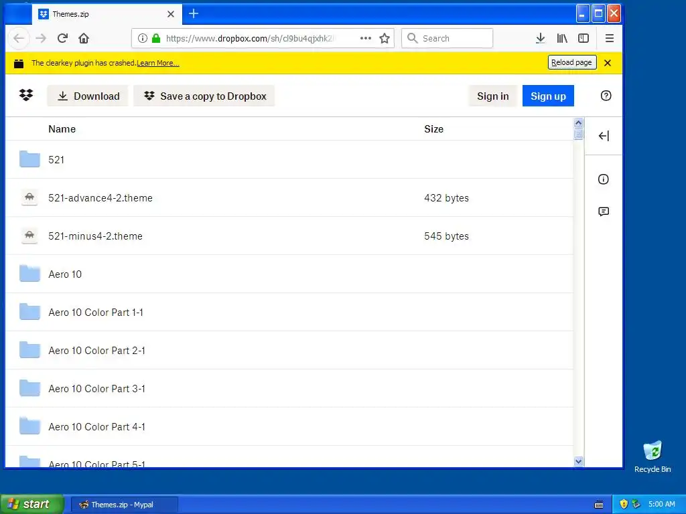The image size is (686, 514).
Task: Click the Reload page button
Action: coord(572,62)
